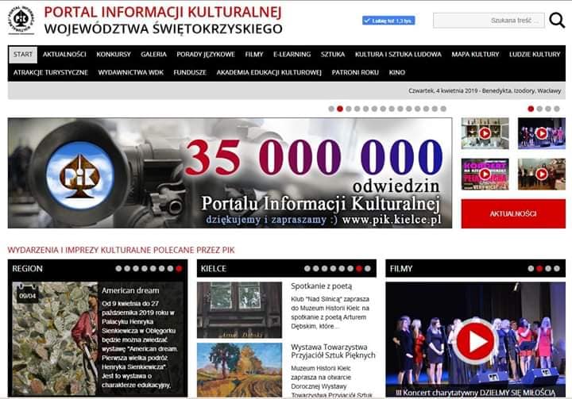Click the 09/04 date badge
Image resolution: width=572 pixels, height=399 pixels.
click(x=27, y=295)
